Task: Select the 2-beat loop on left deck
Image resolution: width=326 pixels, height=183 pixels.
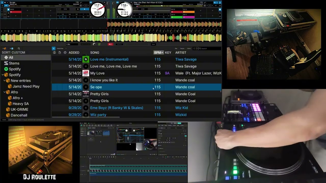Action: point(63,17)
